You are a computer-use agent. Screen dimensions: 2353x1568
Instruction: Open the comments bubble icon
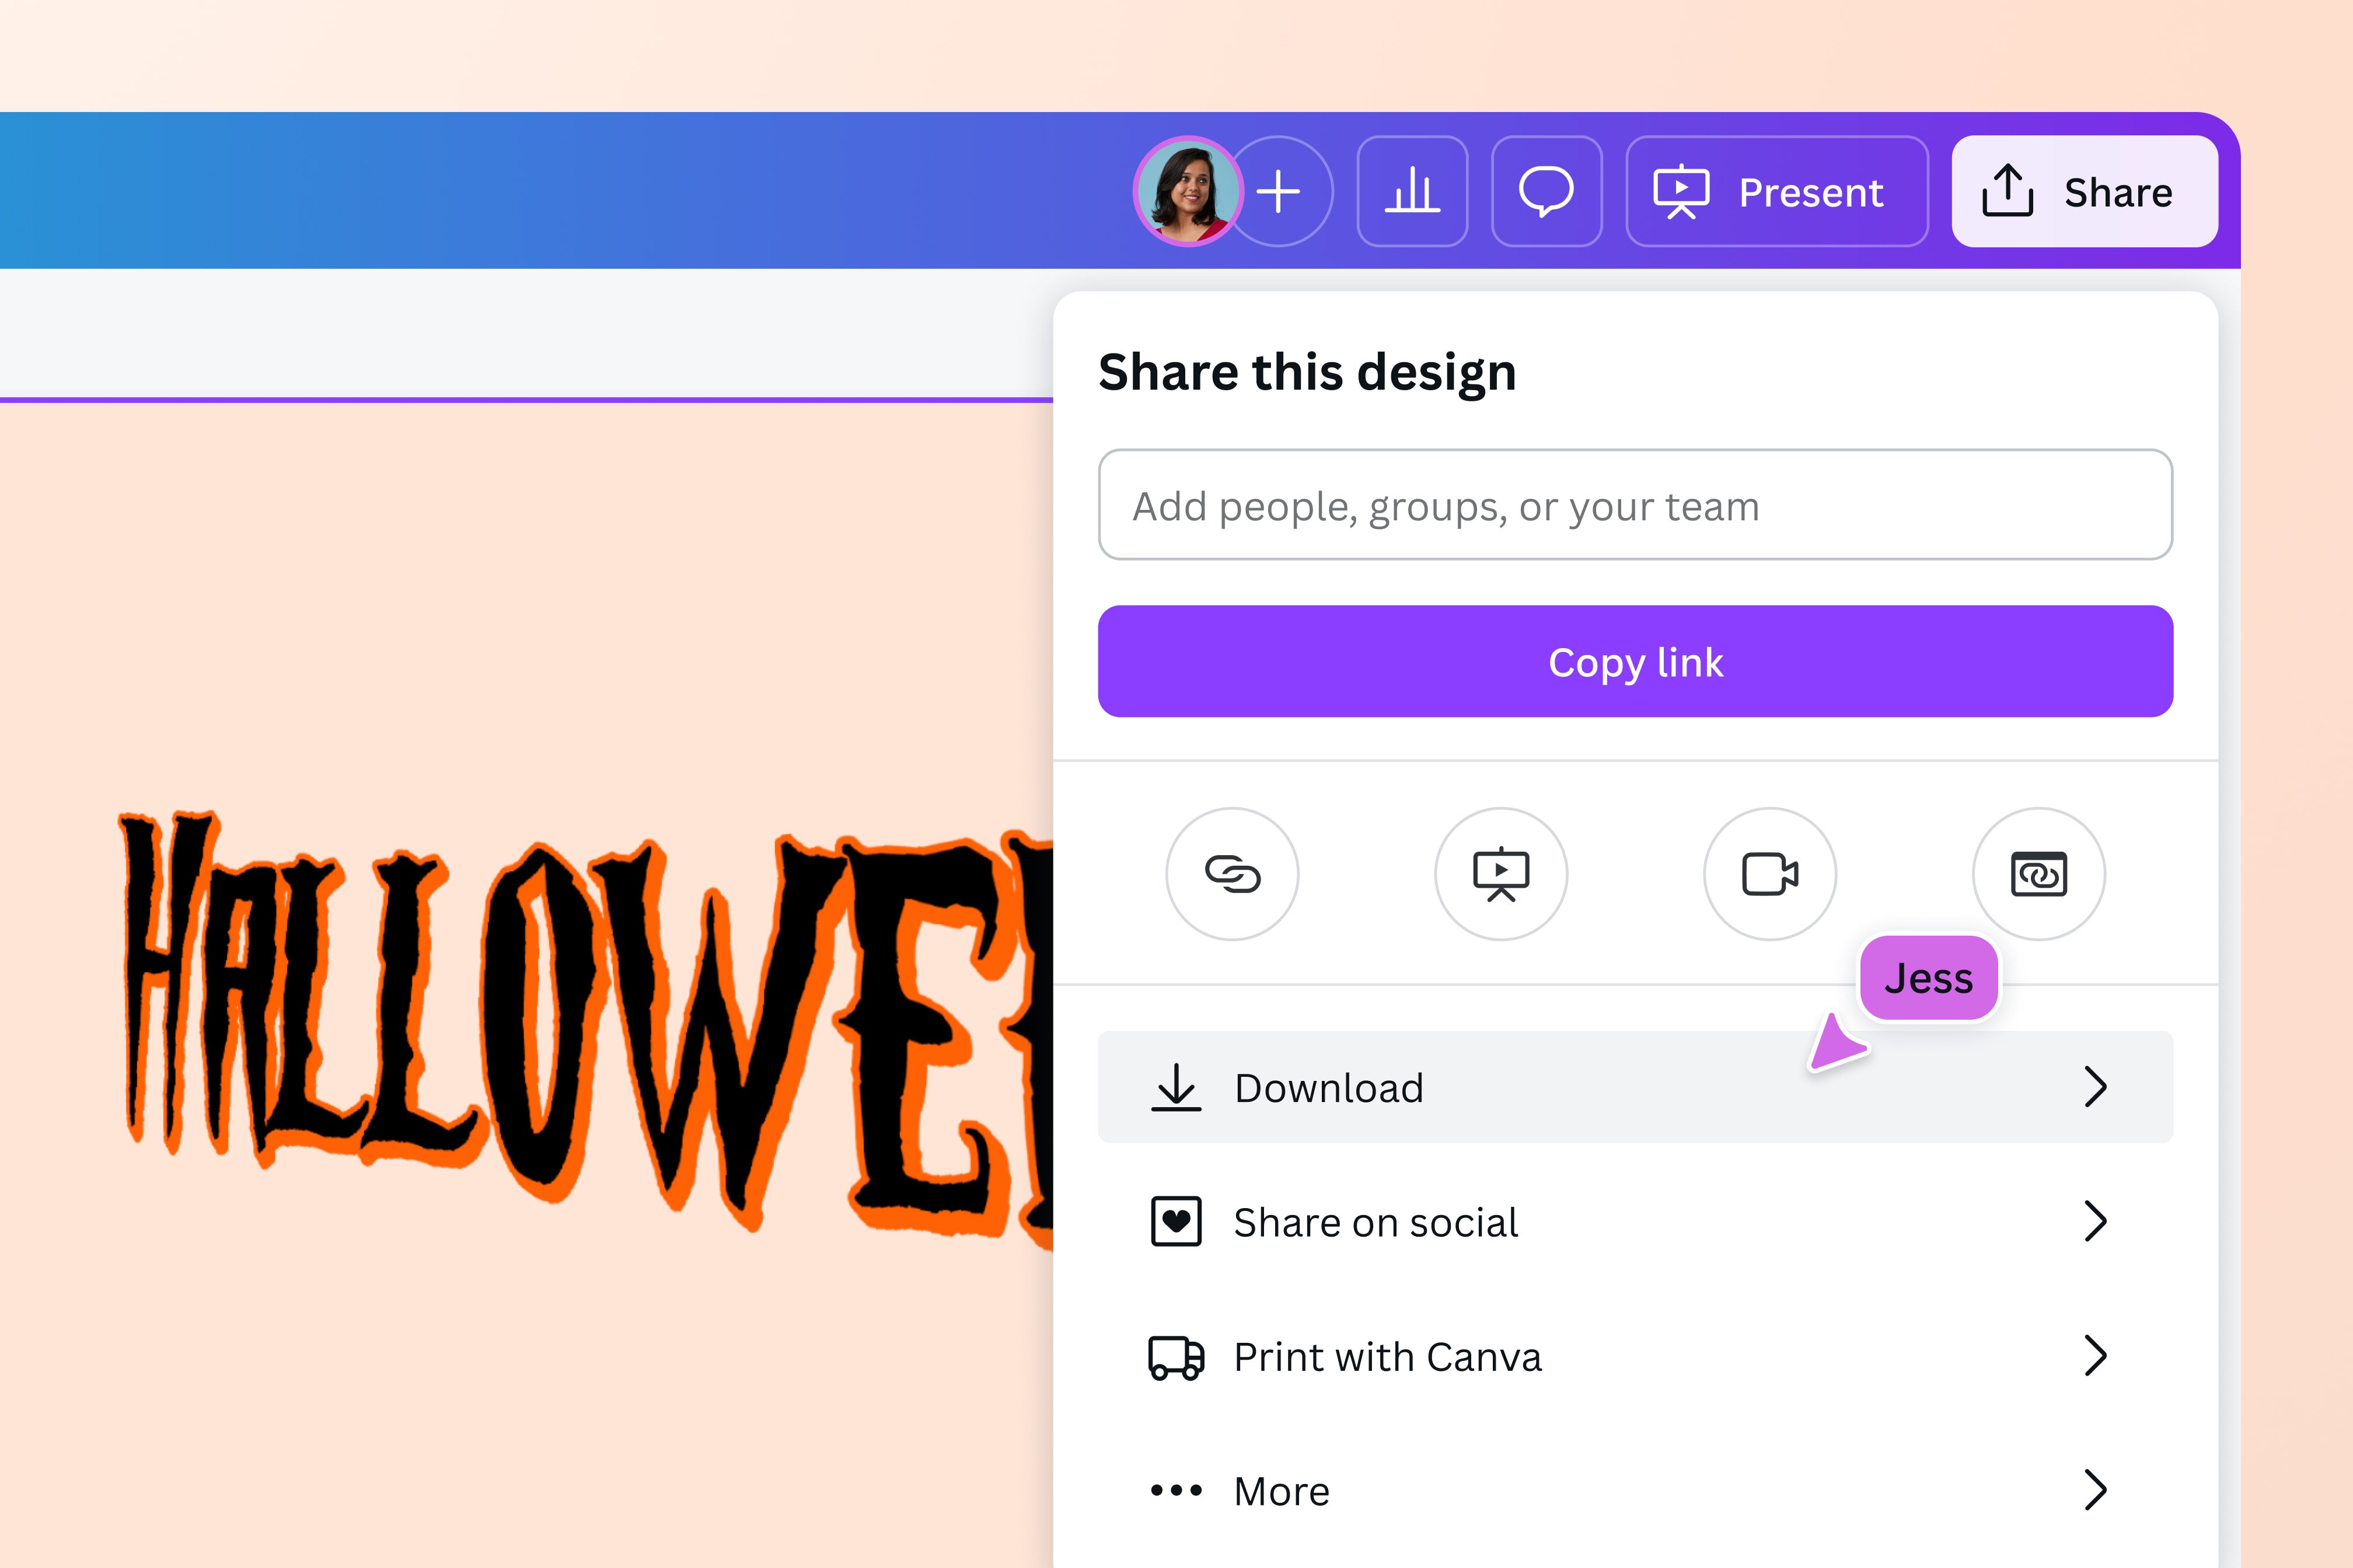[x=1546, y=191]
